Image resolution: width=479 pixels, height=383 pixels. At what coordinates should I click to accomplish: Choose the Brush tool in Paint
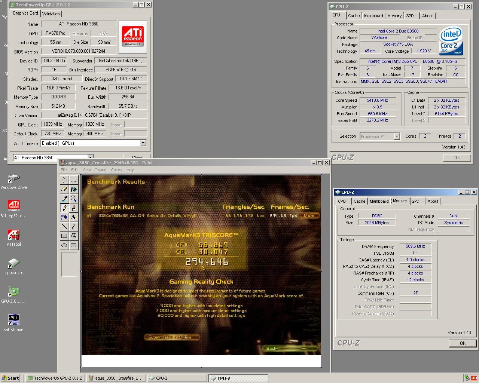(74, 208)
